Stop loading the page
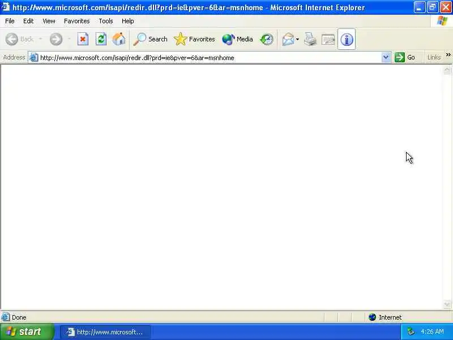The width and height of the screenshot is (453, 340). pyautogui.click(x=83, y=39)
